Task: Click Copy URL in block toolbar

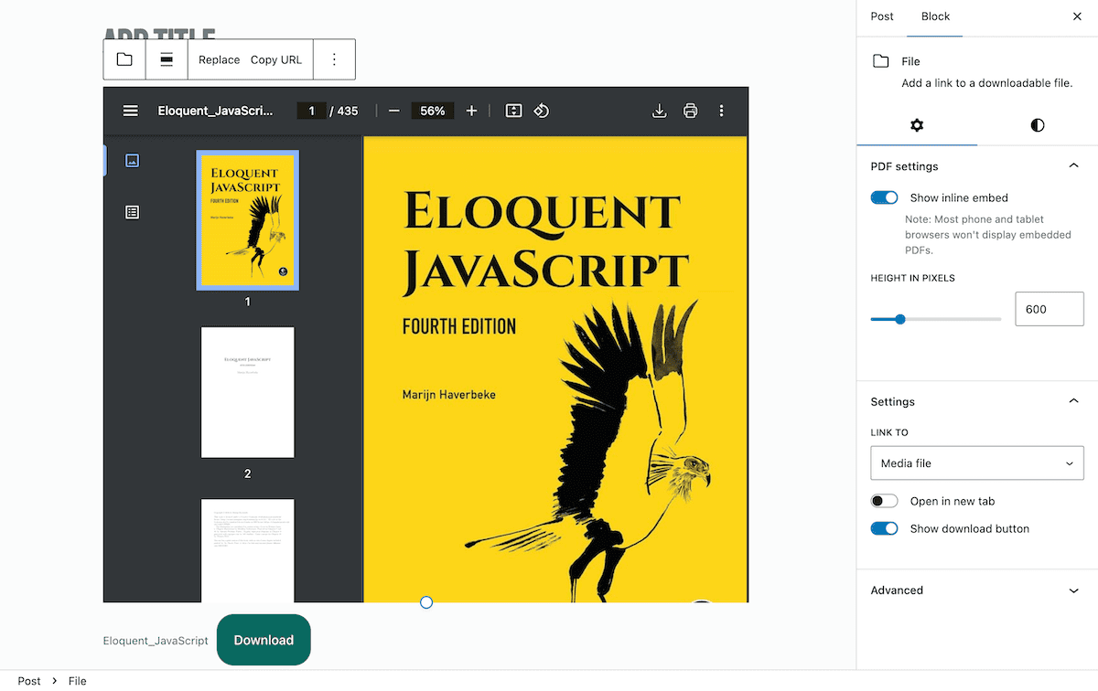Action: tap(276, 59)
